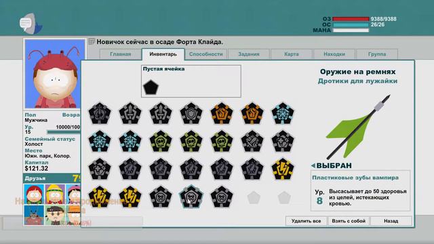Screen dimensions: 434x244
Task: Click the black pentagon in the Пустая ячейка box
Action: point(151,87)
